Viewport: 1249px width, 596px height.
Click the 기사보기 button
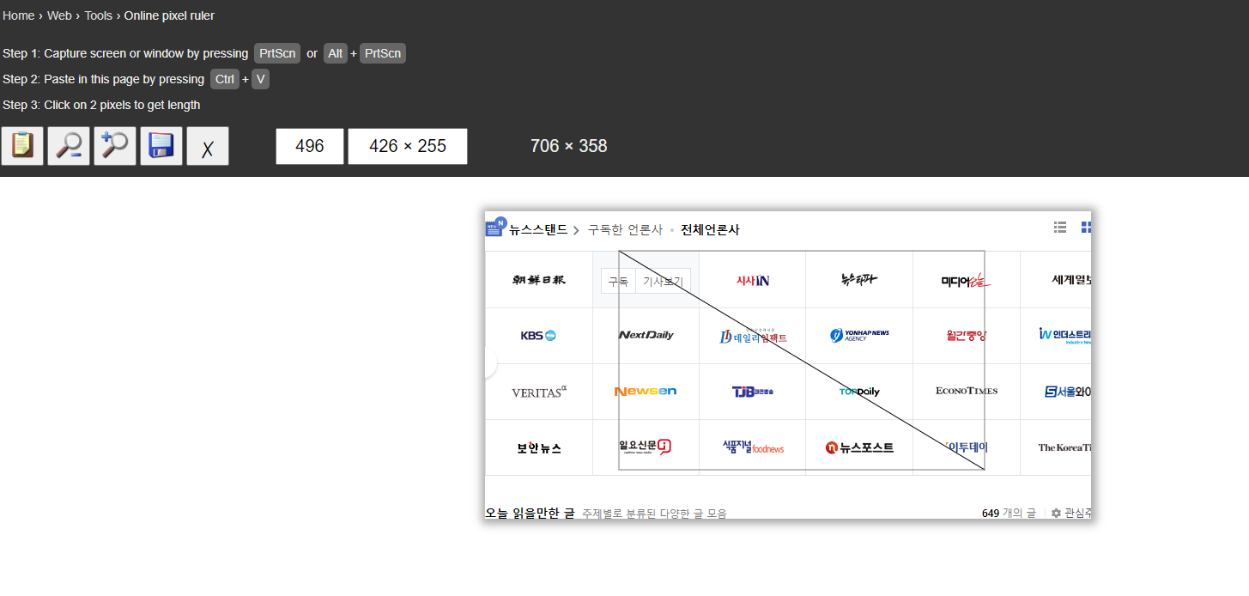[x=664, y=281]
